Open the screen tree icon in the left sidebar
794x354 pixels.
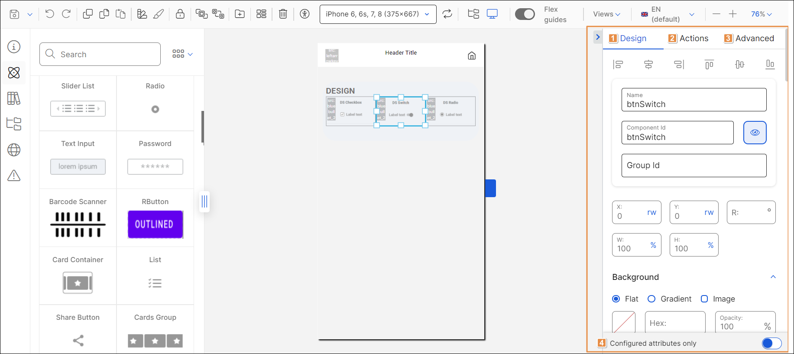(14, 124)
